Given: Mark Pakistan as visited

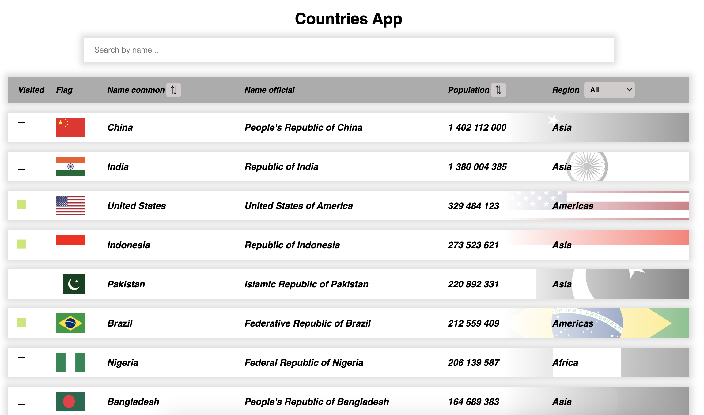Looking at the screenshot, I should pos(21,284).
